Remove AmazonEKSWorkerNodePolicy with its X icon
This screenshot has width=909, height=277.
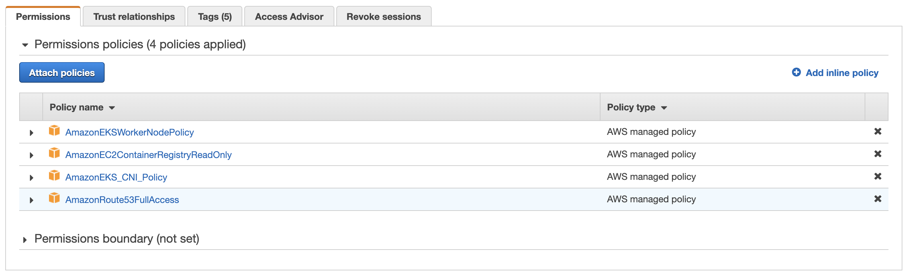point(878,132)
